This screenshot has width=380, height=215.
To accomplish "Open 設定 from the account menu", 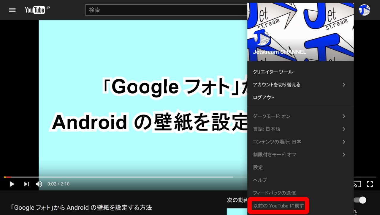I will pos(258,167).
